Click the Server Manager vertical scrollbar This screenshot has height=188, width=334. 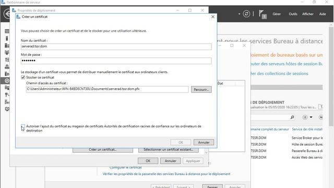(x=331, y=77)
